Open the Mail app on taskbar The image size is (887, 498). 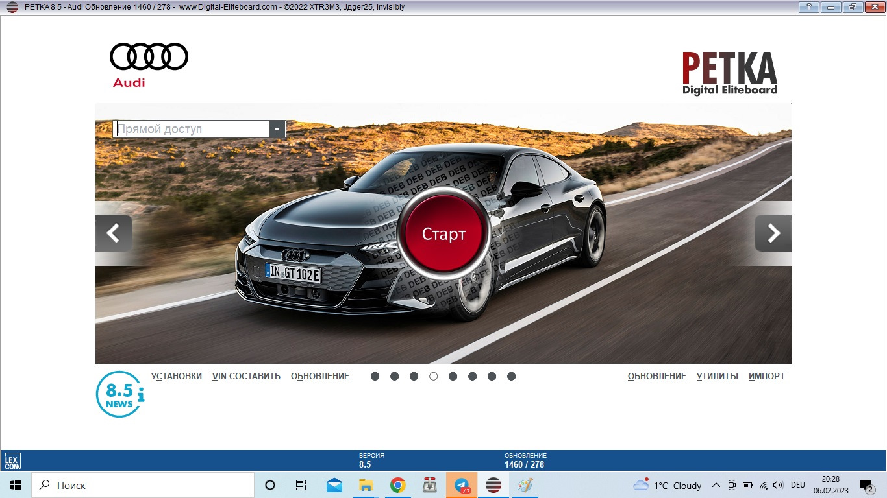334,485
